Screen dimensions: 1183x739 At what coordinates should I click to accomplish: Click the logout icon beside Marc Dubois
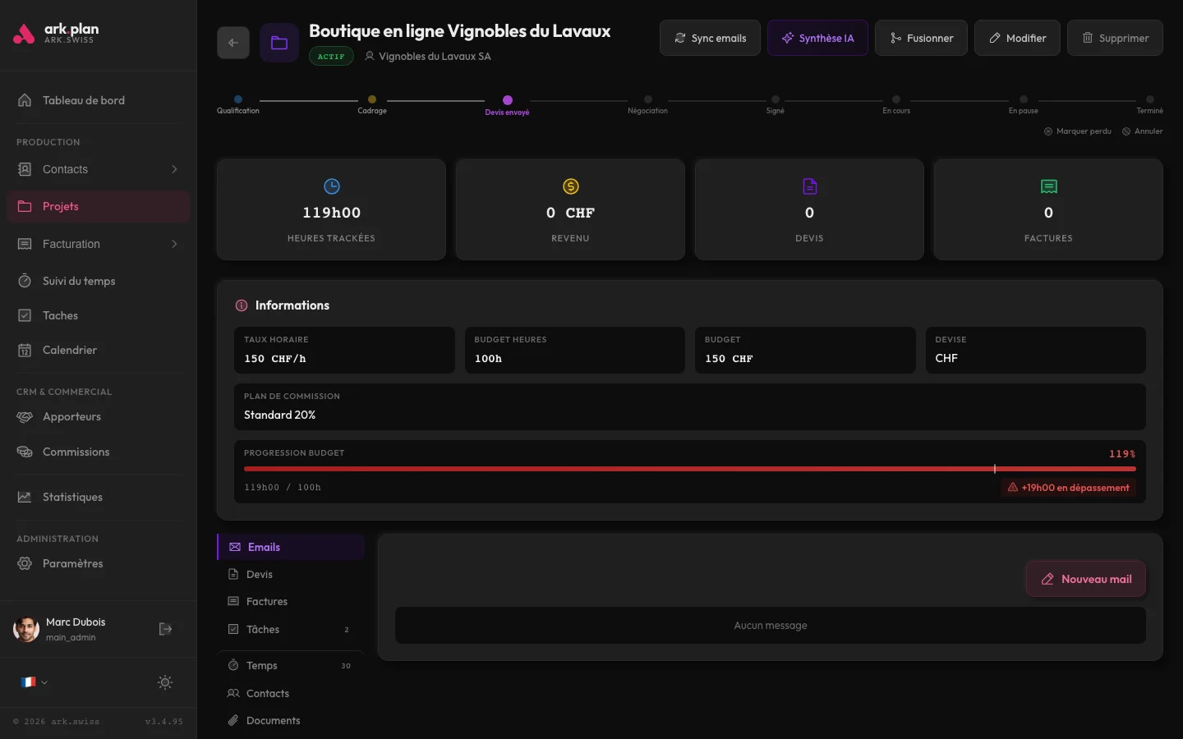coord(165,629)
